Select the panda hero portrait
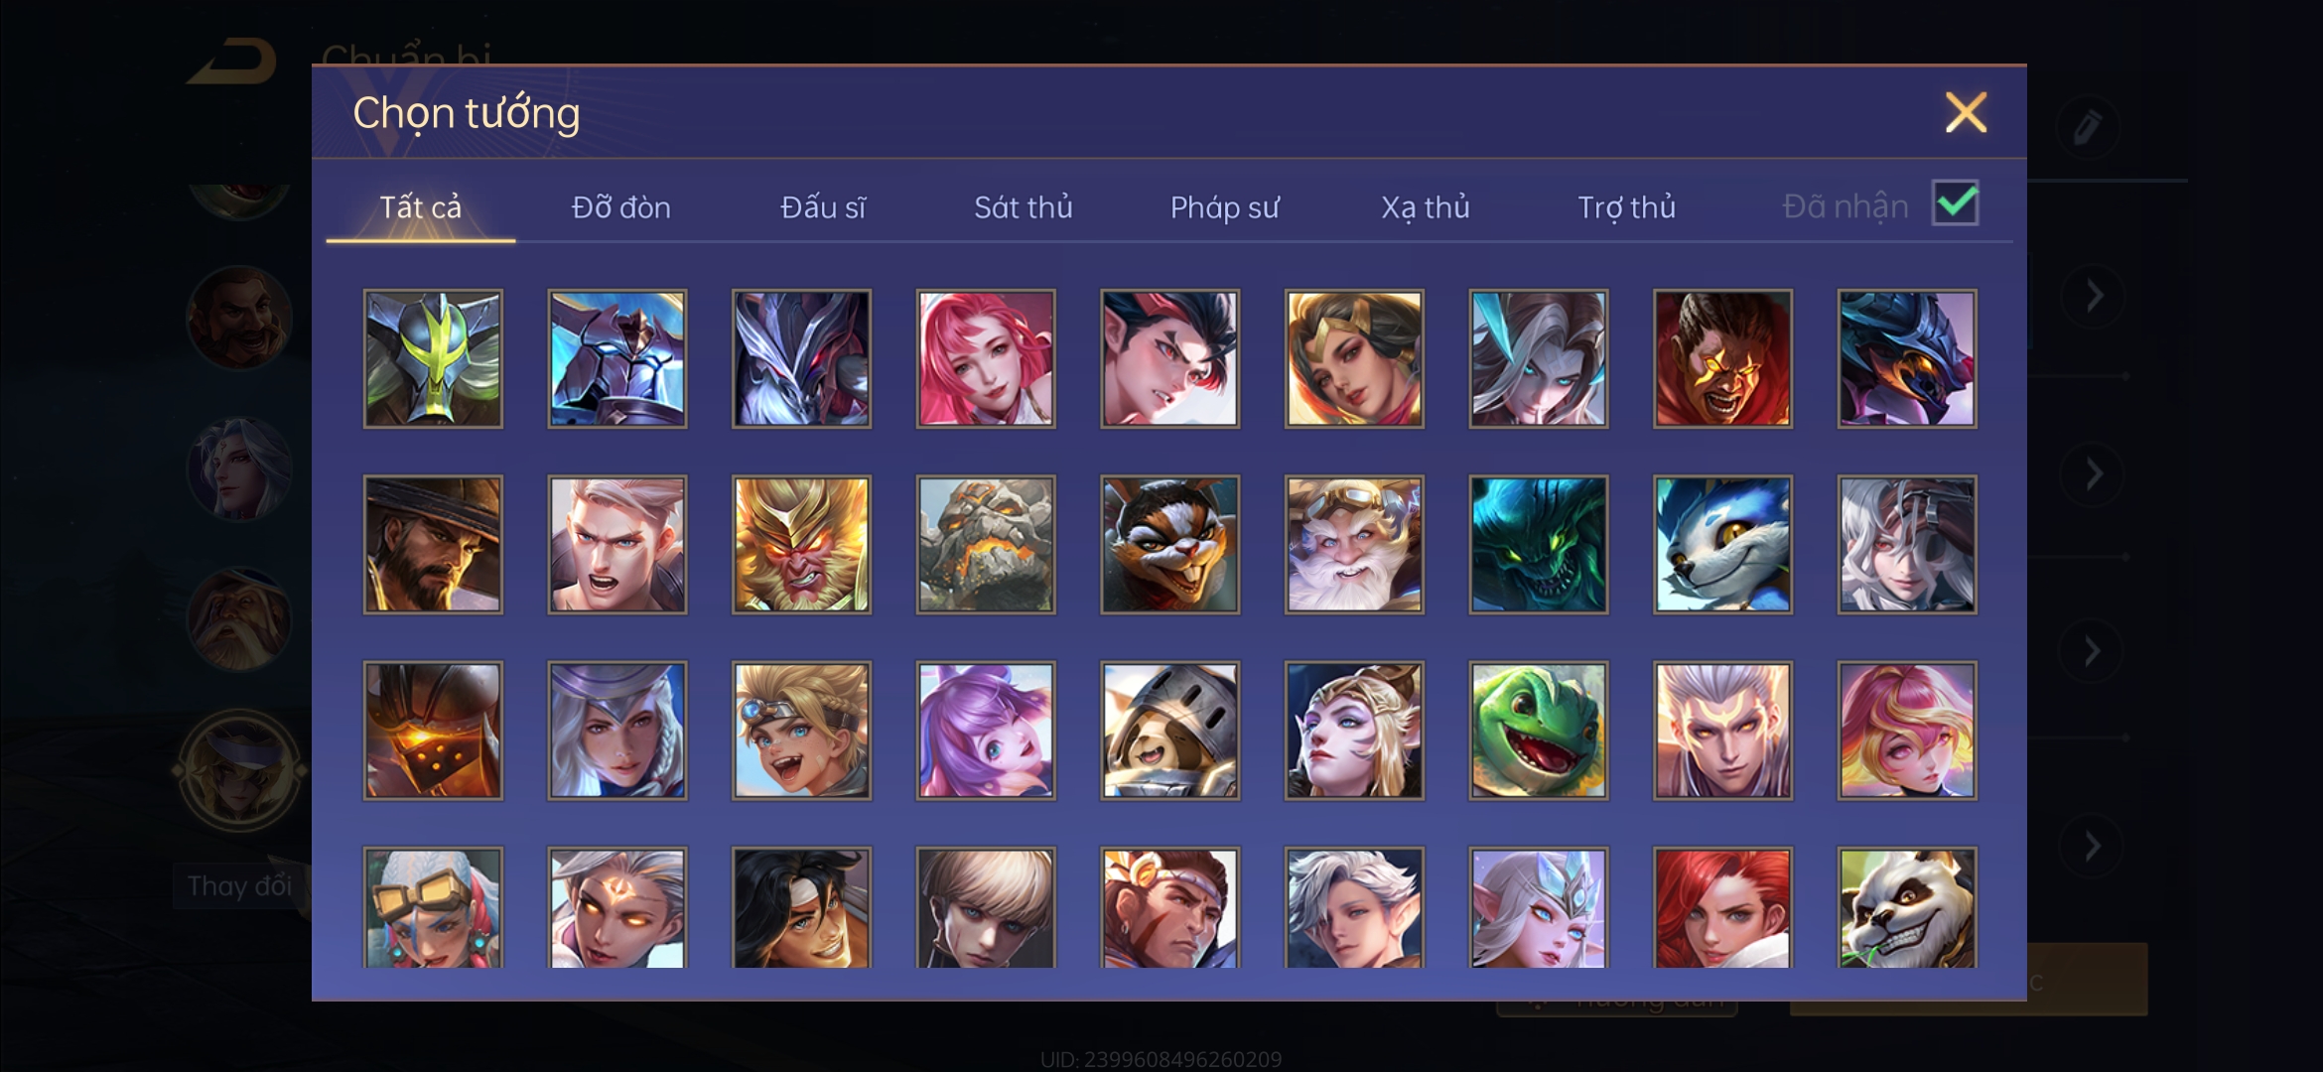The height and width of the screenshot is (1072, 2323). pyautogui.click(x=1906, y=907)
